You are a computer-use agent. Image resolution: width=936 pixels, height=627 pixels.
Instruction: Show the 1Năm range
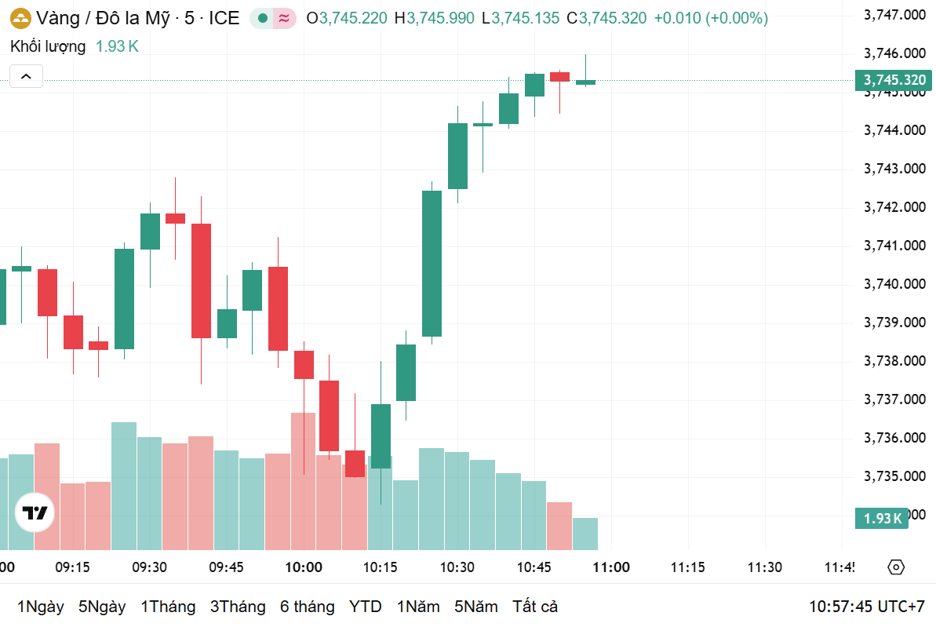(x=418, y=607)
